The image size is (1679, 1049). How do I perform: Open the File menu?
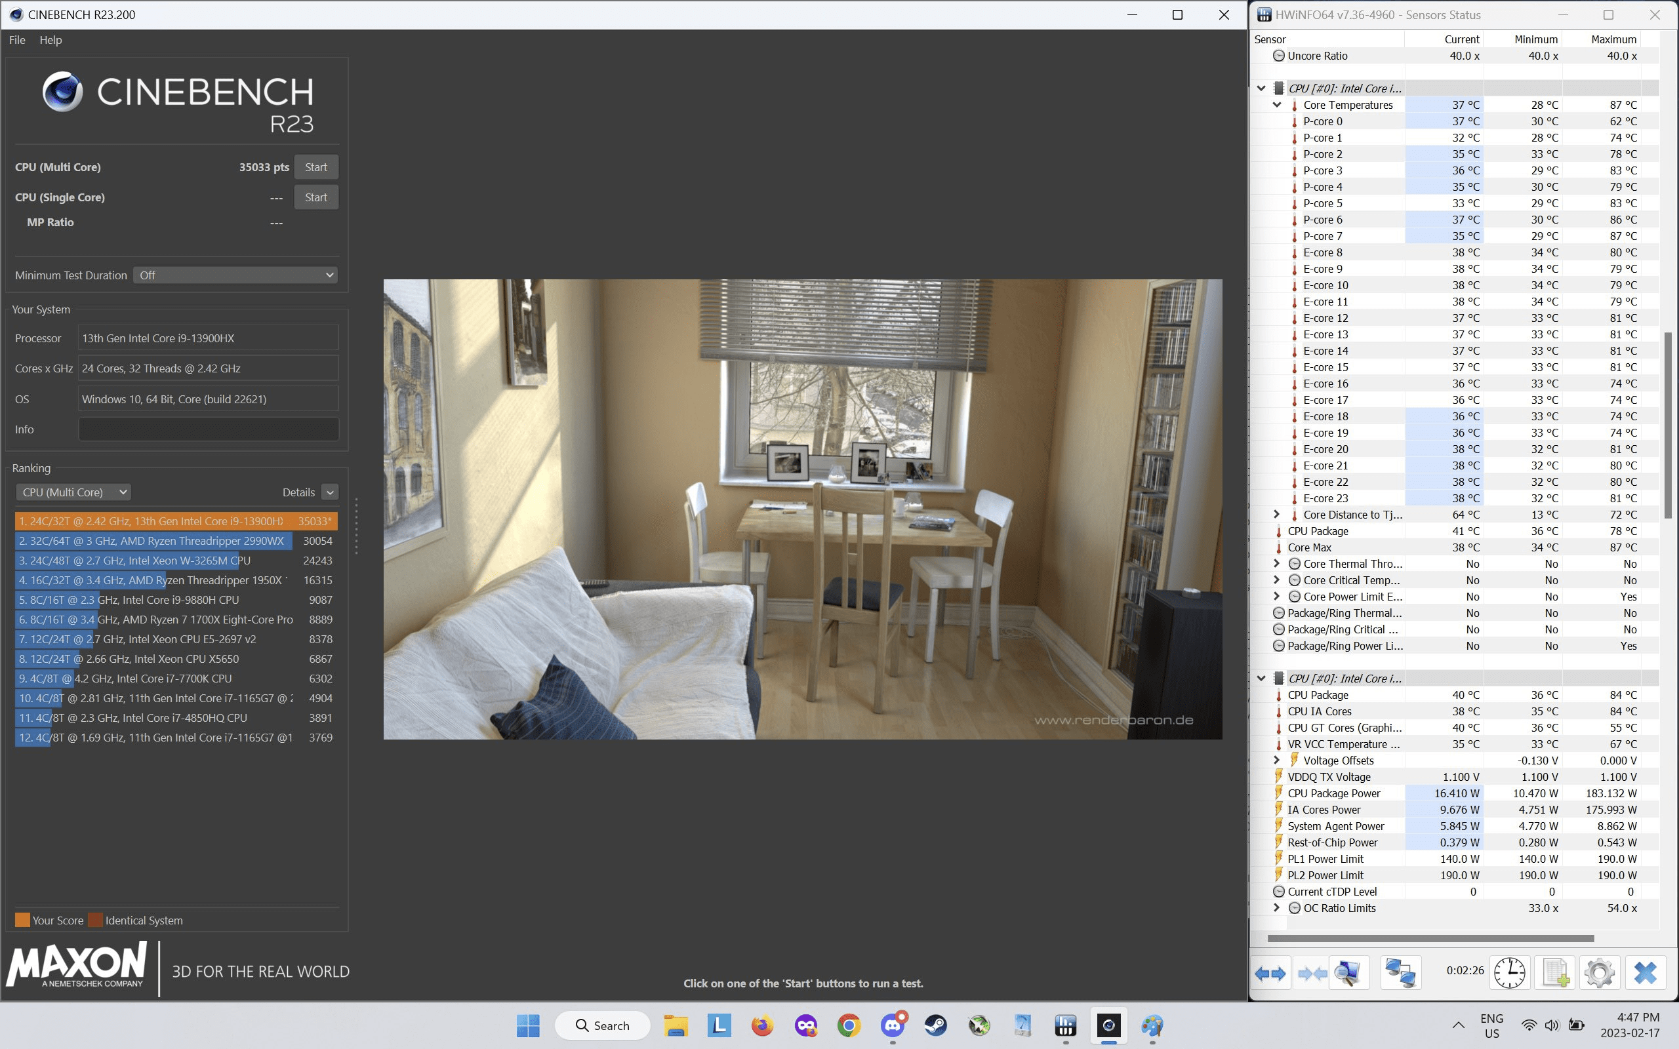[x=17, y=39]
